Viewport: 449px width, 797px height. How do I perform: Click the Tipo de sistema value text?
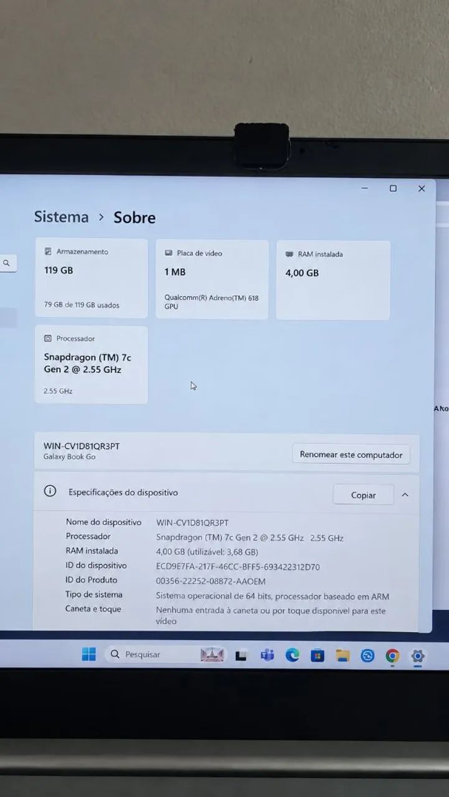(273, 597)
